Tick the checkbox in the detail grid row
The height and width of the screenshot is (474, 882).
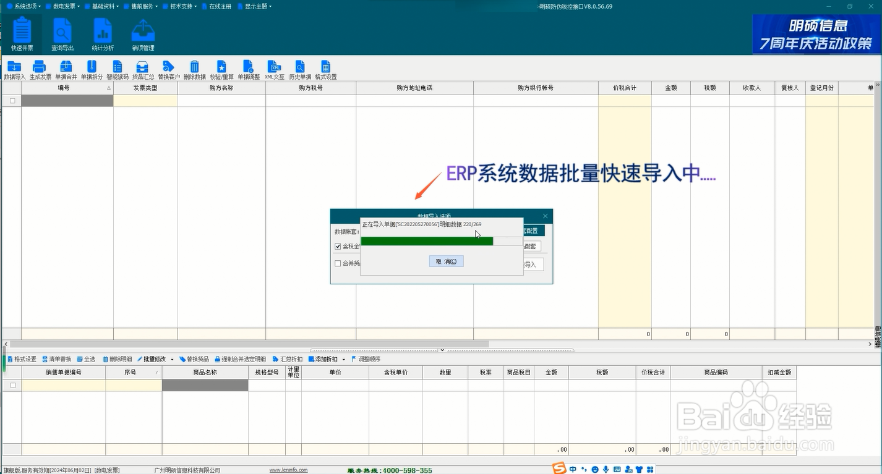12,385
